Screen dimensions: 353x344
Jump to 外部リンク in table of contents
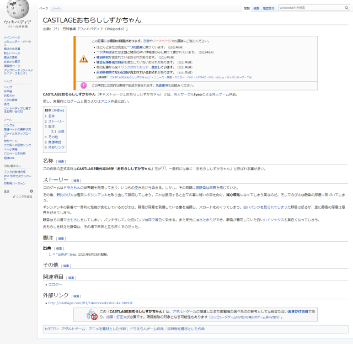pos(54,147)
